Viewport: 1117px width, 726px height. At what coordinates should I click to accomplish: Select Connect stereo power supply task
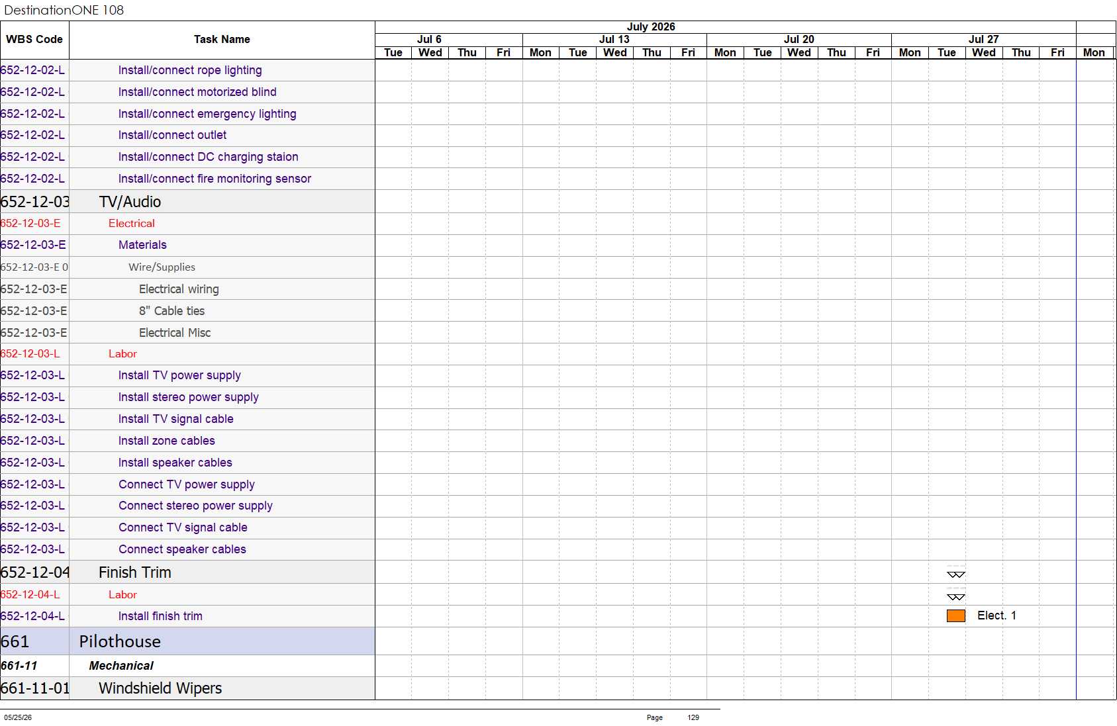tap(195, 506)
